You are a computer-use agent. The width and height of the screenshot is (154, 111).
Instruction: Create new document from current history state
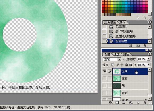tap(130, 45)
